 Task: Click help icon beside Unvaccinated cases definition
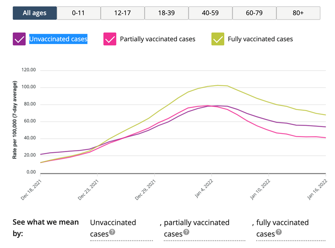112,232
